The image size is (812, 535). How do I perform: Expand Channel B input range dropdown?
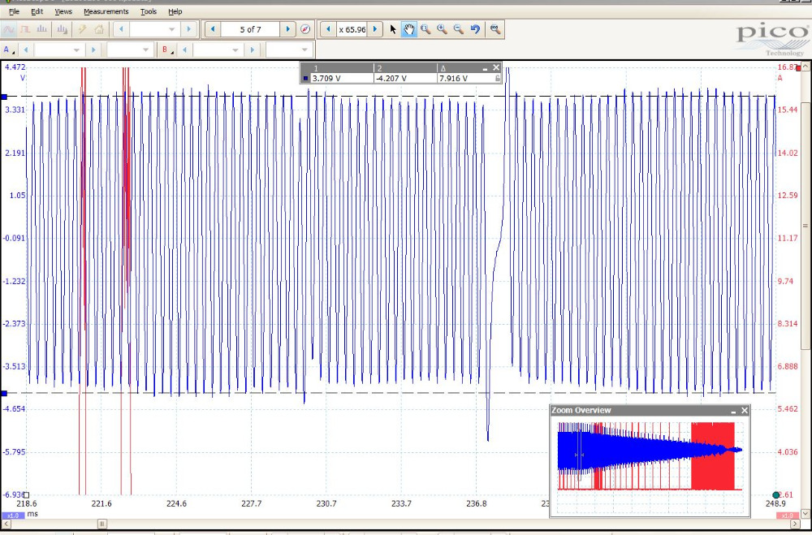pyautogui.click(x=236, y=50)
